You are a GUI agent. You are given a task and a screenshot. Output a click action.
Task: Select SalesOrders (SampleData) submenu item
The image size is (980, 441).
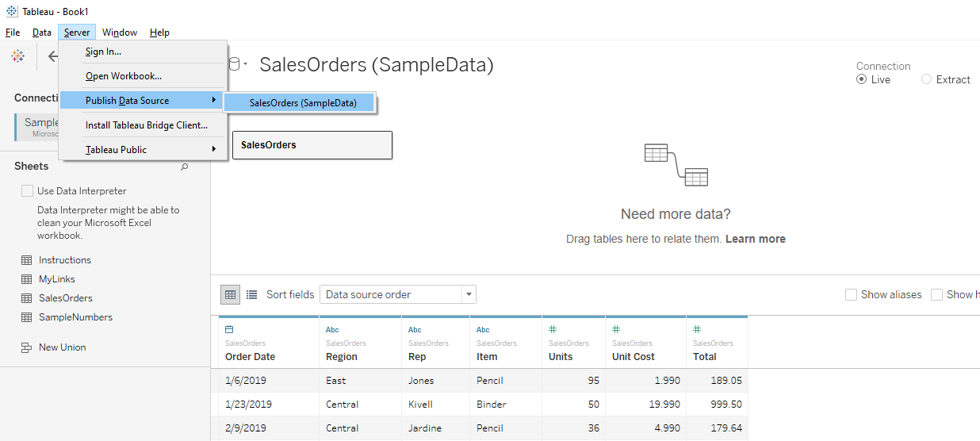299,103
